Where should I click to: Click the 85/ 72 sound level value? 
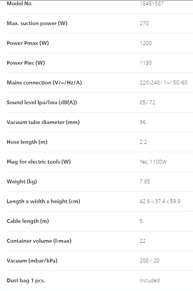147,102
